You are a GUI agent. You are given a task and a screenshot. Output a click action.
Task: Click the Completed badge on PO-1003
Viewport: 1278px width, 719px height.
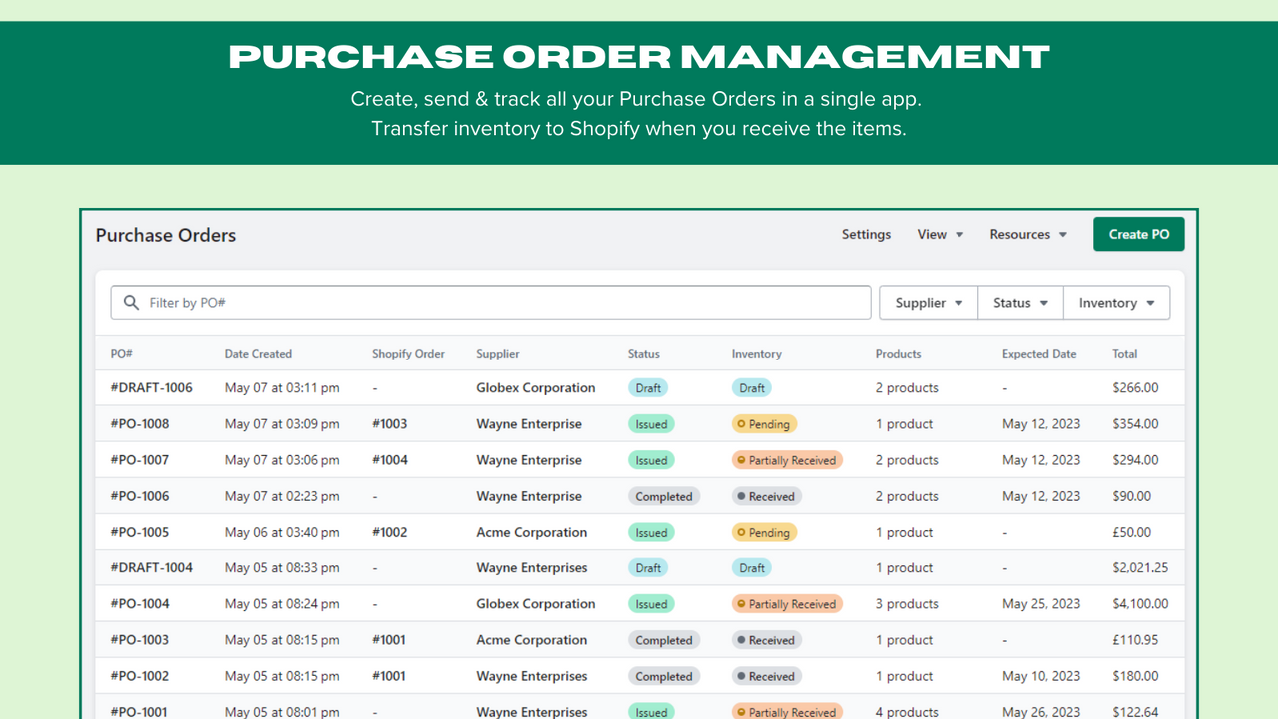pyautogui.click(x=663, y=639)
